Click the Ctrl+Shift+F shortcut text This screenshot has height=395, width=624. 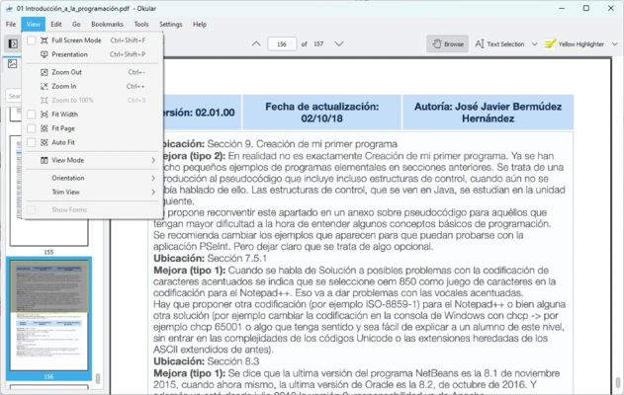[x=128, y=40]
